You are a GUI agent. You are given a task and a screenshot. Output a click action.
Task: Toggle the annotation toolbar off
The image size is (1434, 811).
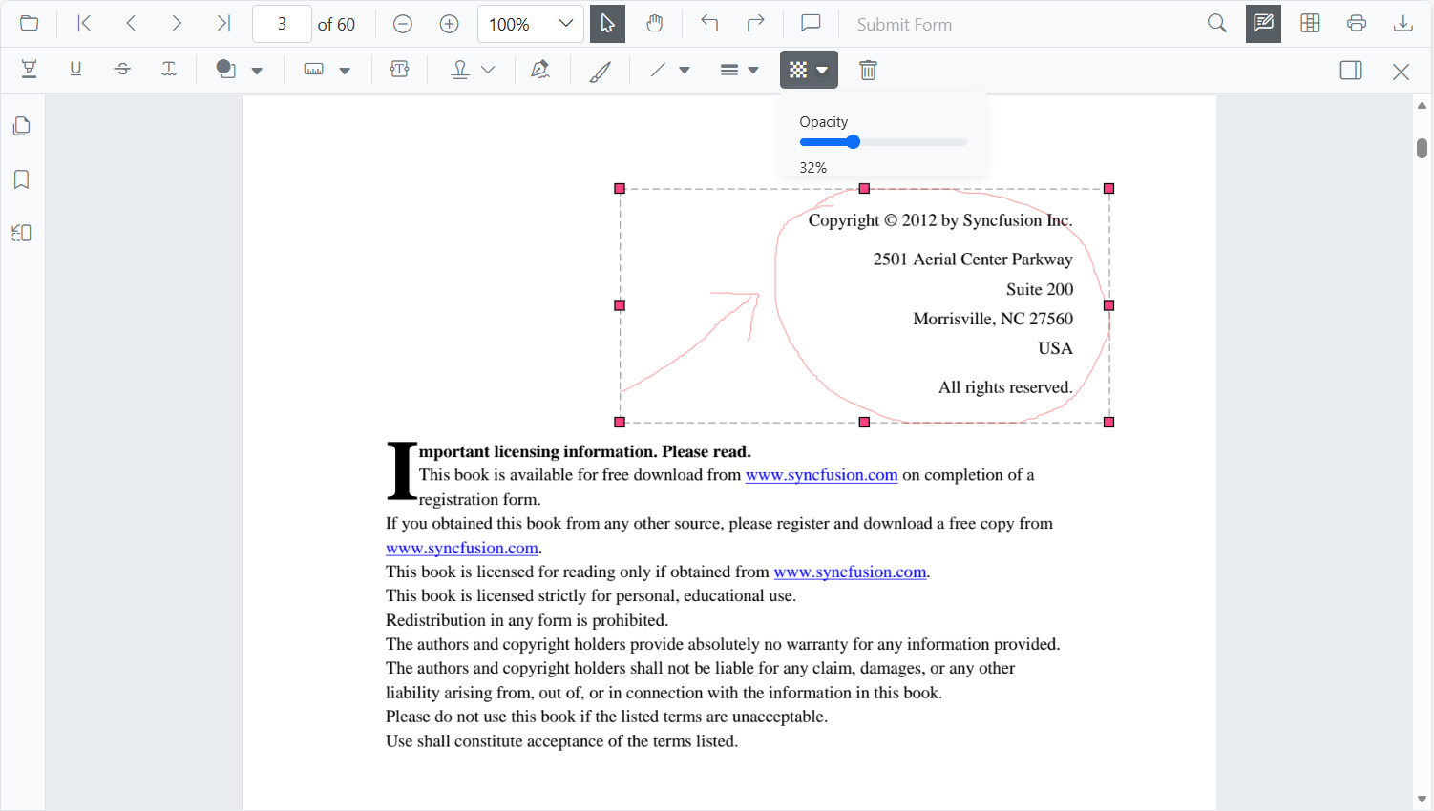pos(1262,23)
